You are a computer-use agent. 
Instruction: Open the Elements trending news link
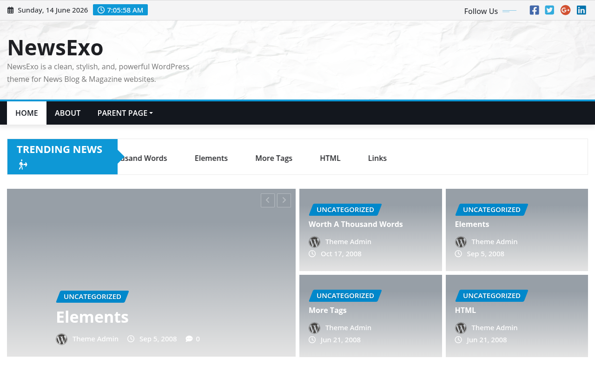tap(211, 158)
